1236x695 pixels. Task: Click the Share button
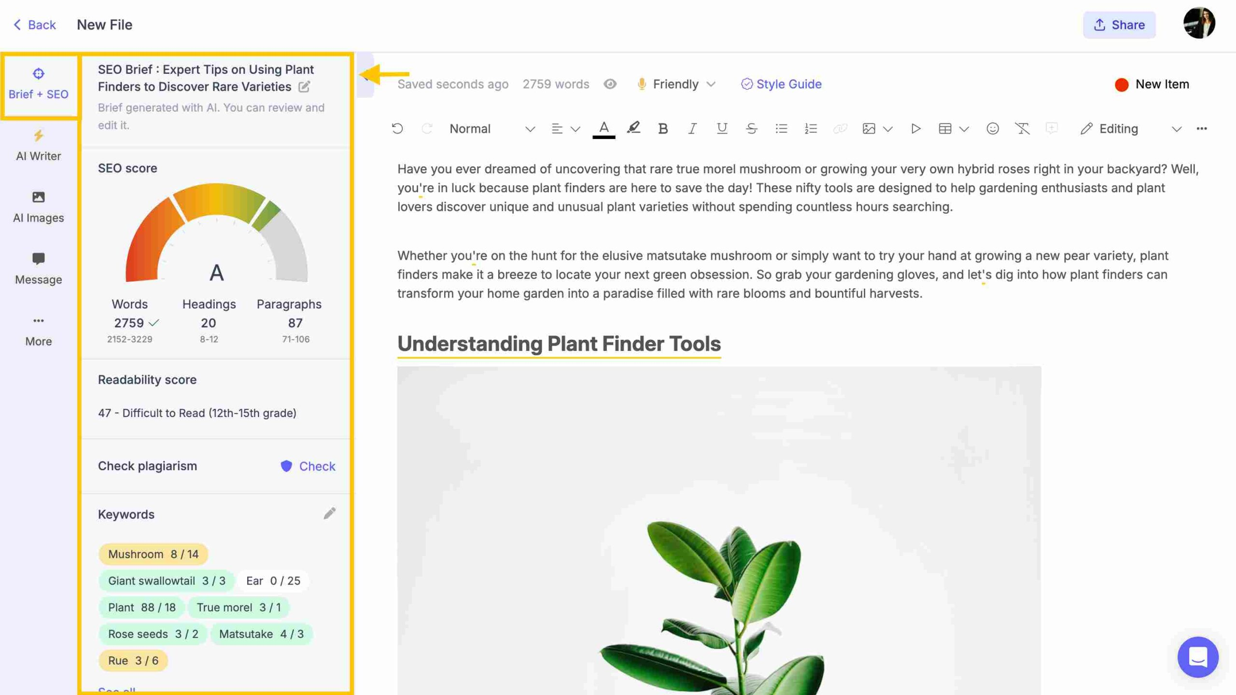click(x=1119, y=24)
